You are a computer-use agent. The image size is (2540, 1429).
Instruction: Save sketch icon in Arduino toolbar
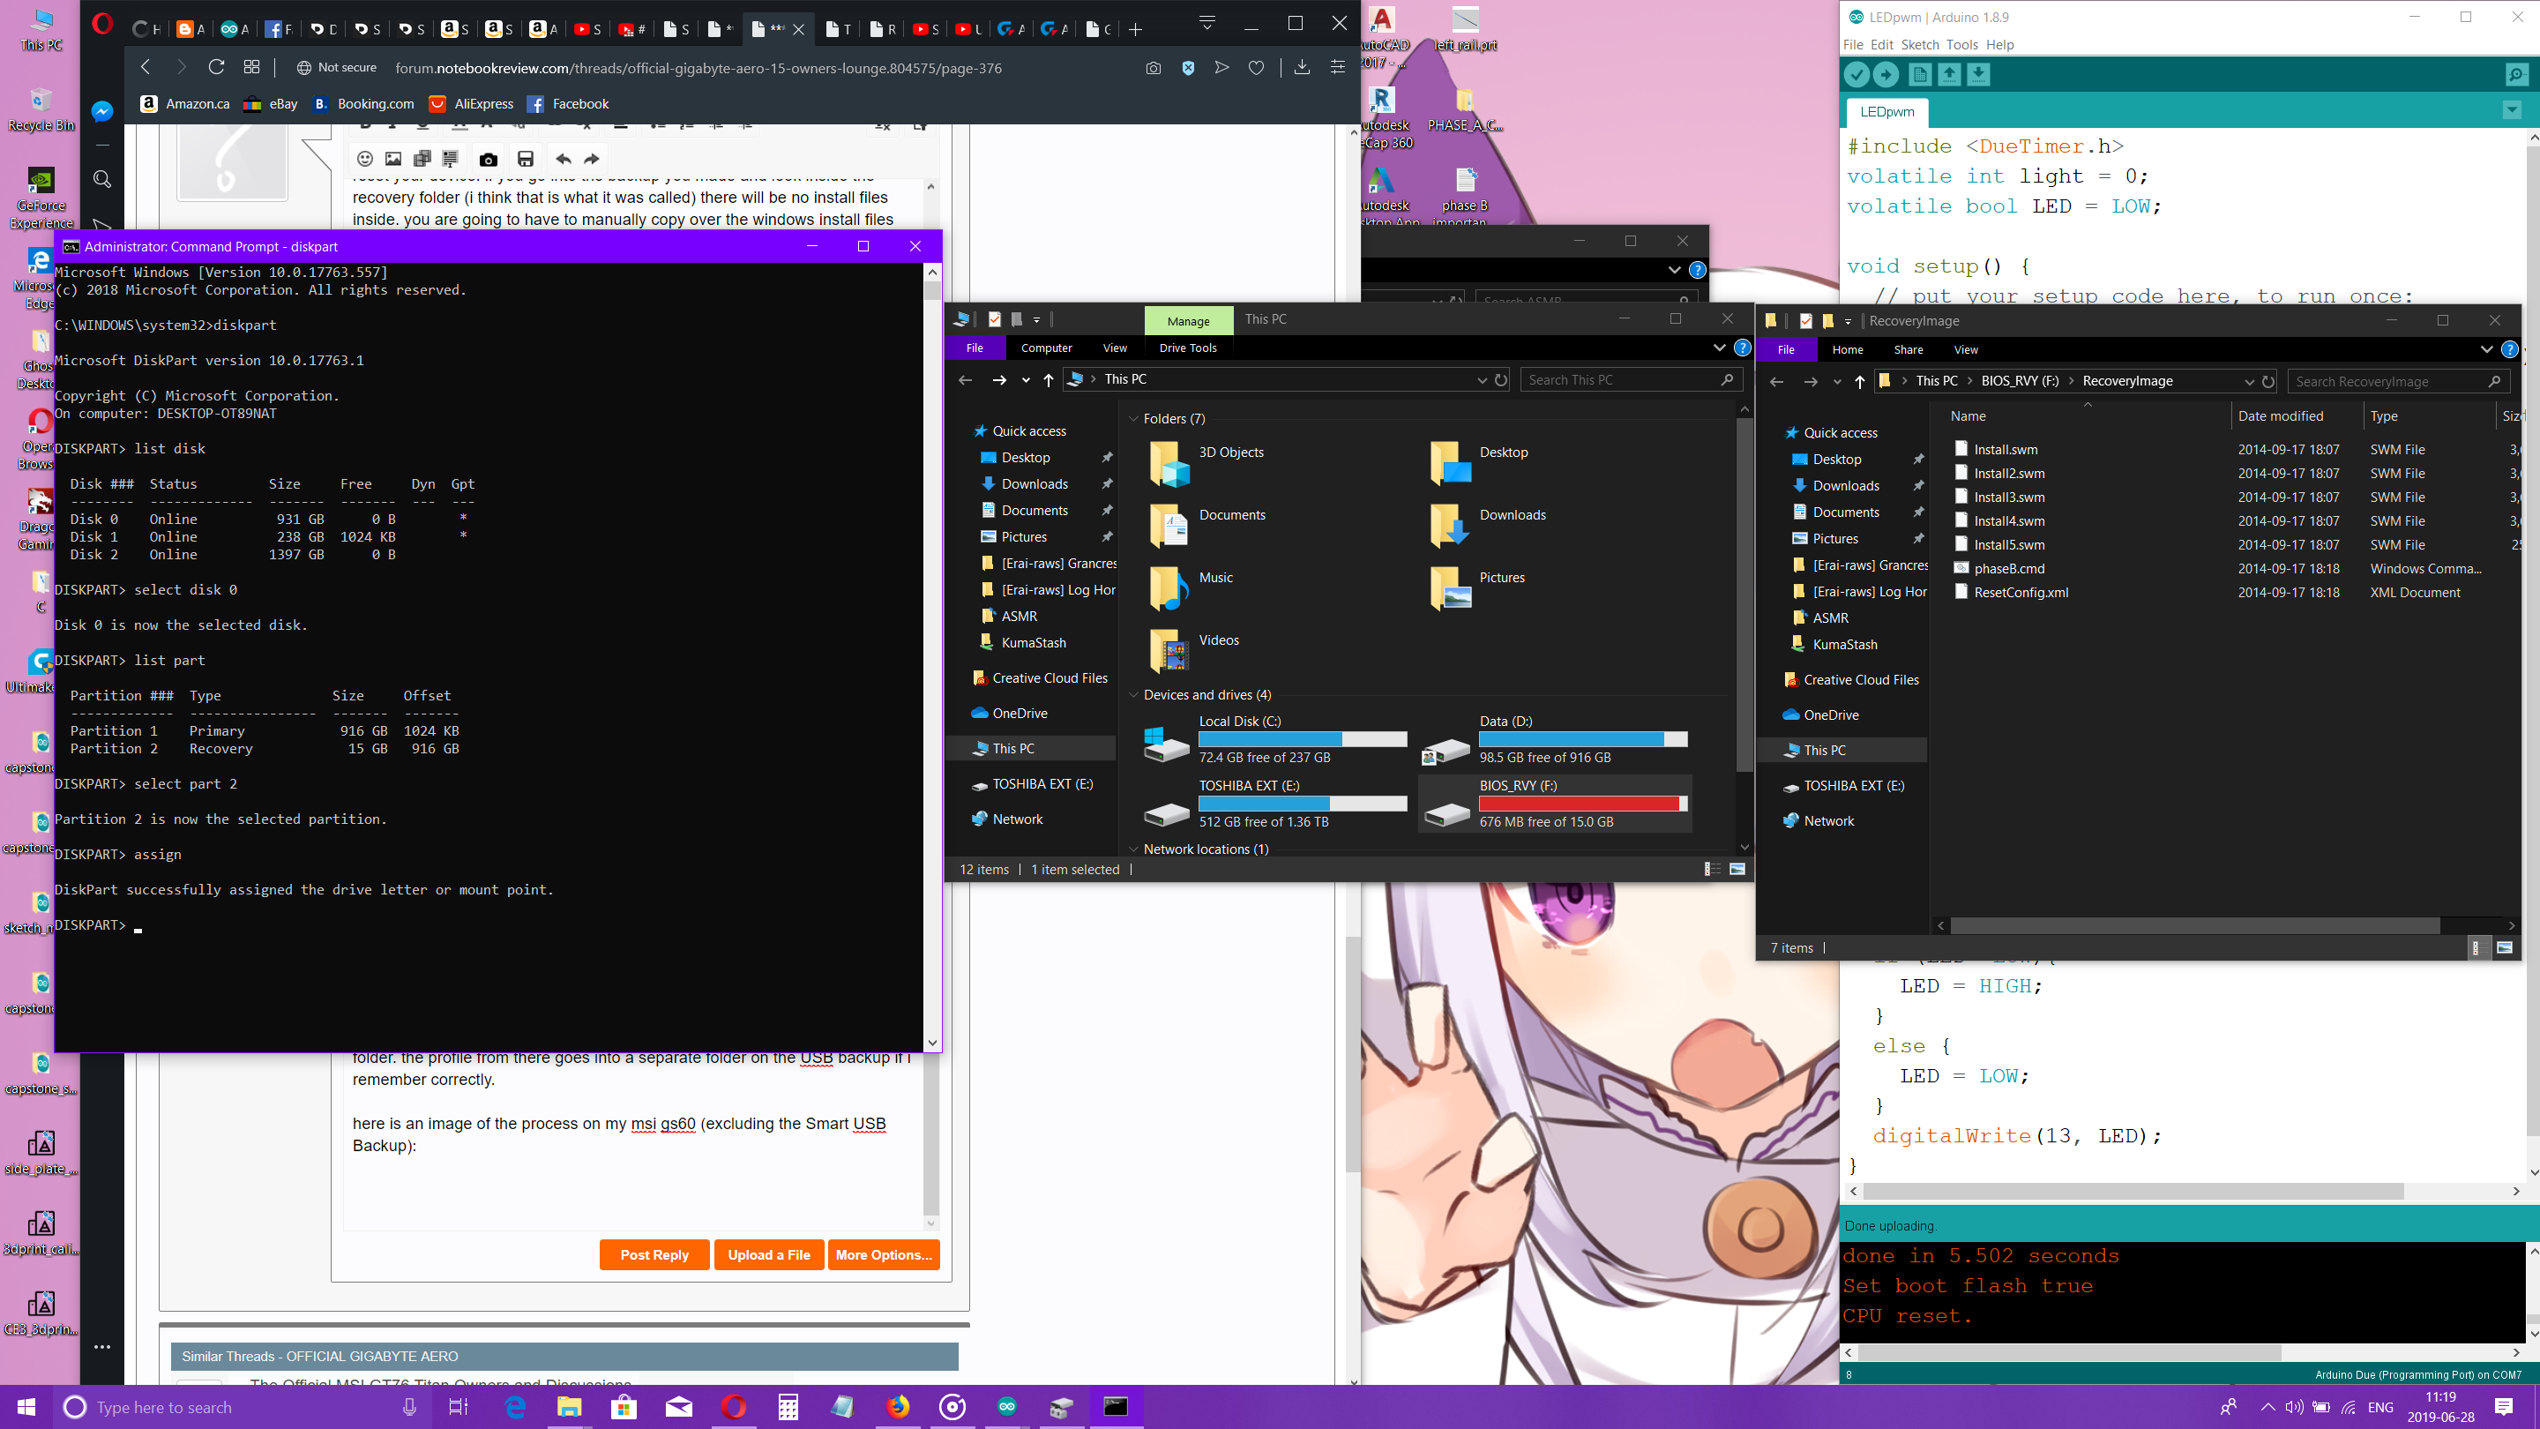[x=1979, y=75]
